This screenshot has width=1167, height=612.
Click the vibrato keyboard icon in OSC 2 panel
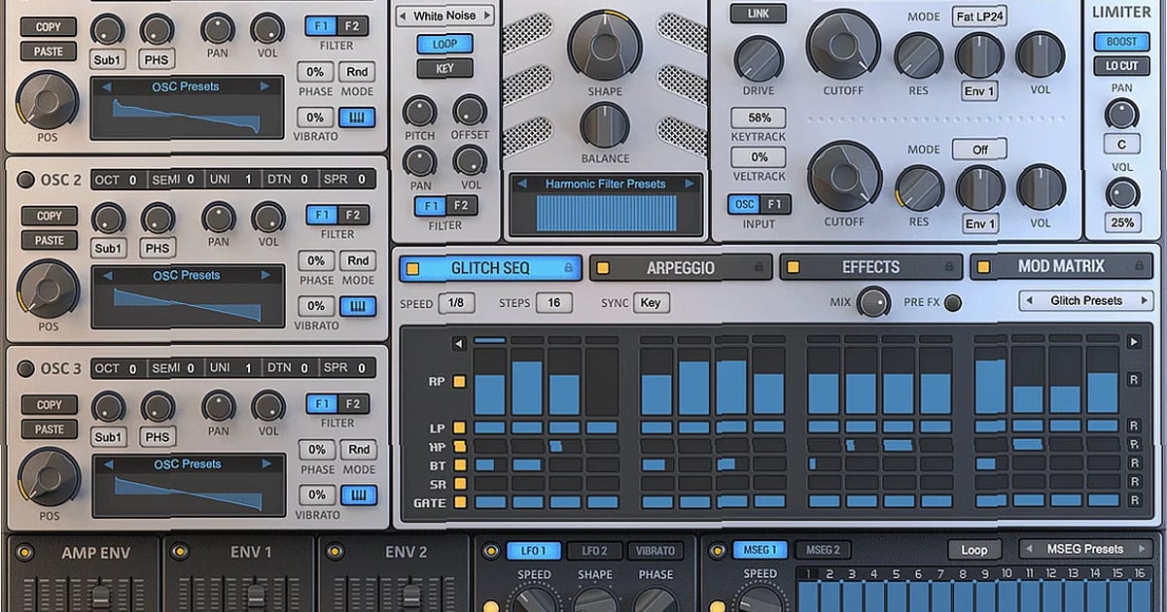tap(359, 306)
